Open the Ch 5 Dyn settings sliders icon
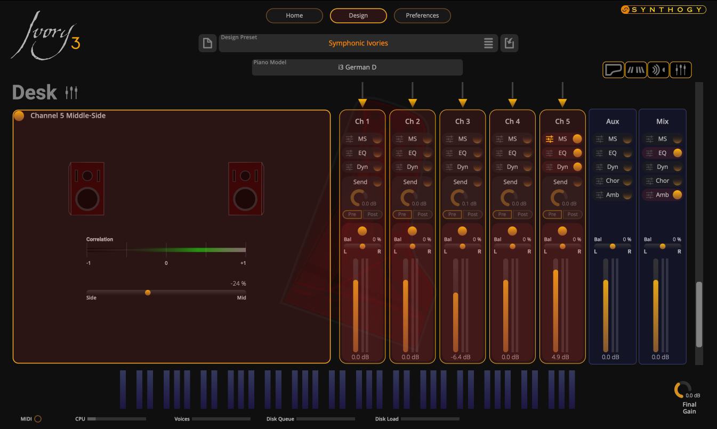Screen dimensions: 717x429 pyautogui.click(x=550, y=167)
